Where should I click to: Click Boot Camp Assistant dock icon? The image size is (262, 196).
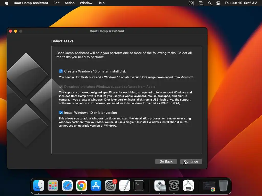[x=160, y=186]
